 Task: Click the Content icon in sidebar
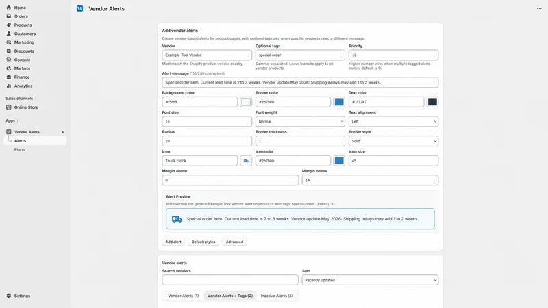9,60
